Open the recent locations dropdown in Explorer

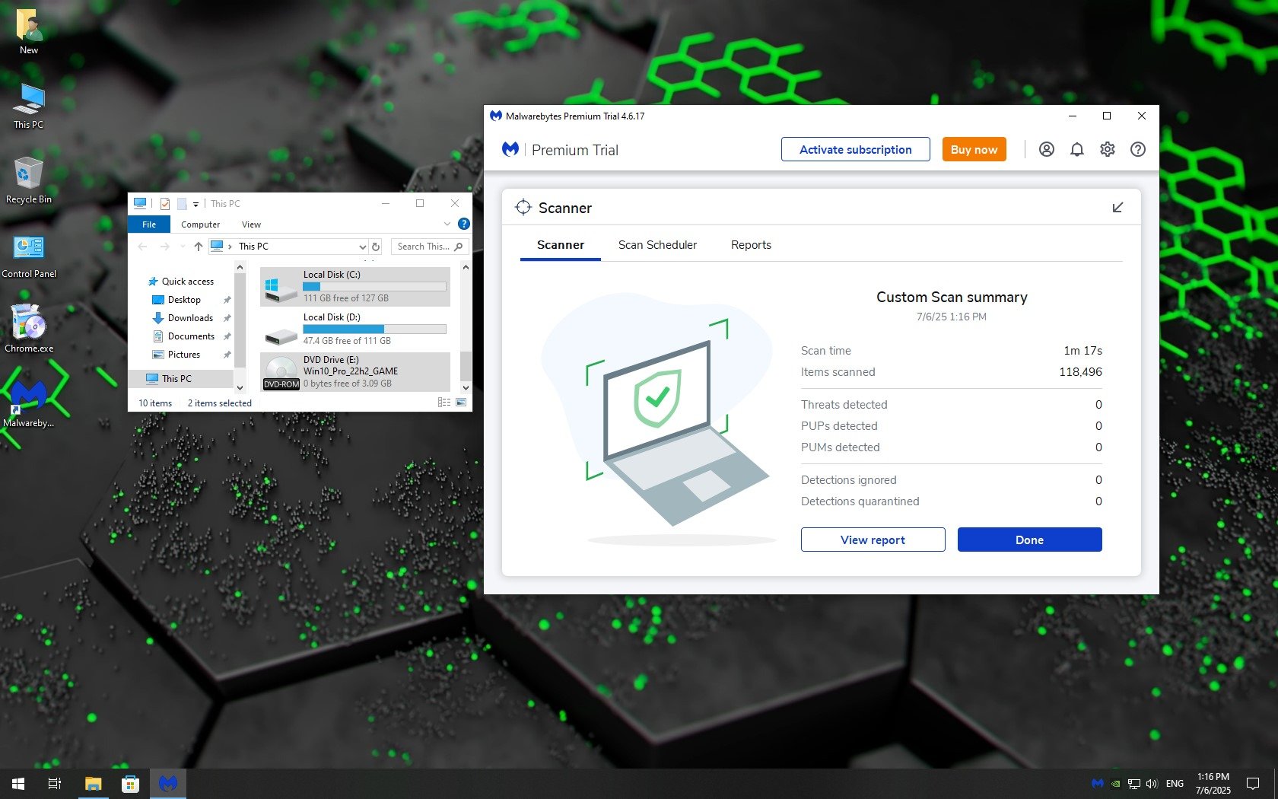183,247
